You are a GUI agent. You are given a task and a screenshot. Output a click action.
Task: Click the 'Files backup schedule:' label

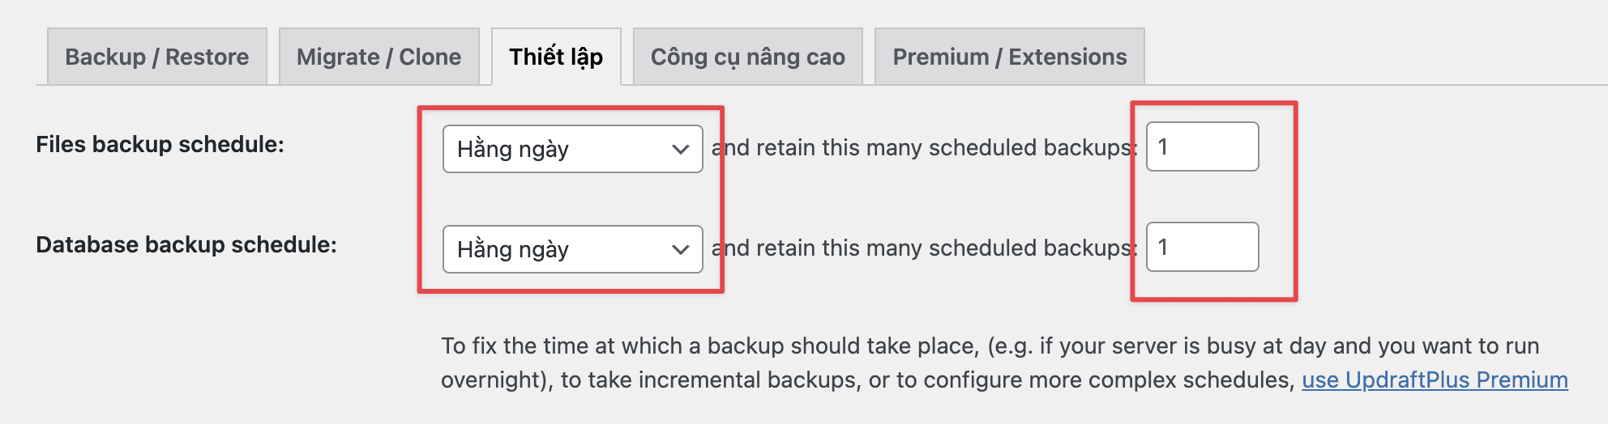click(x=160, y=144)
